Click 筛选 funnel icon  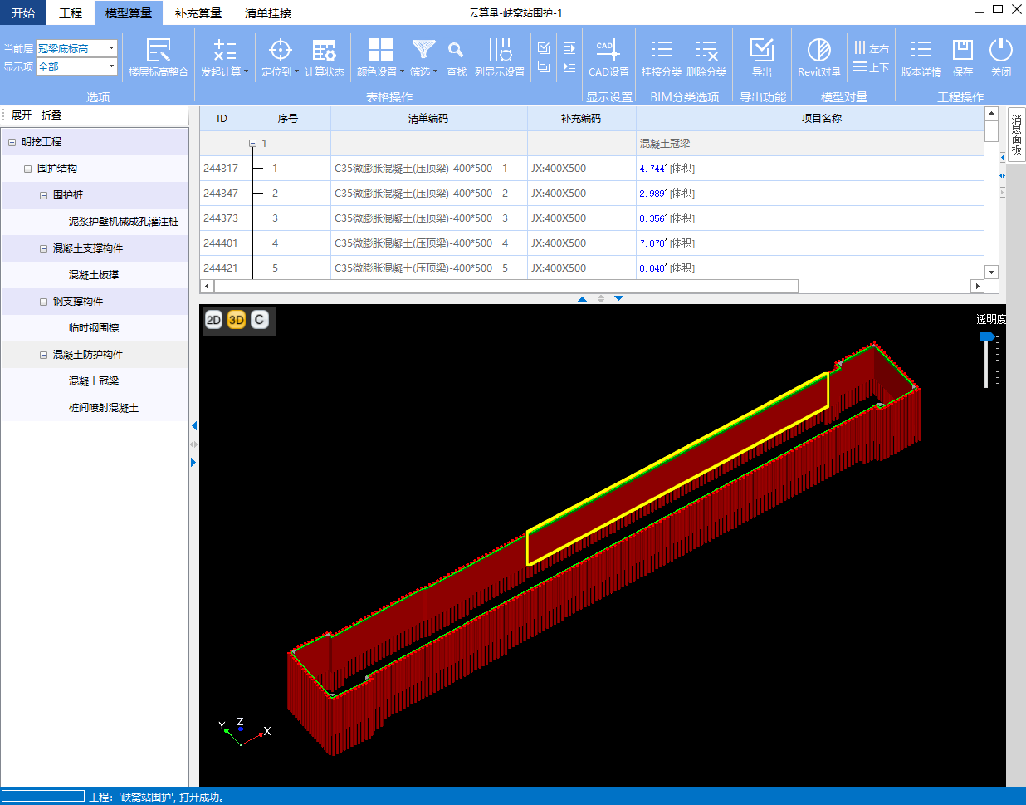pyautogui.click(x=423, y=50)
